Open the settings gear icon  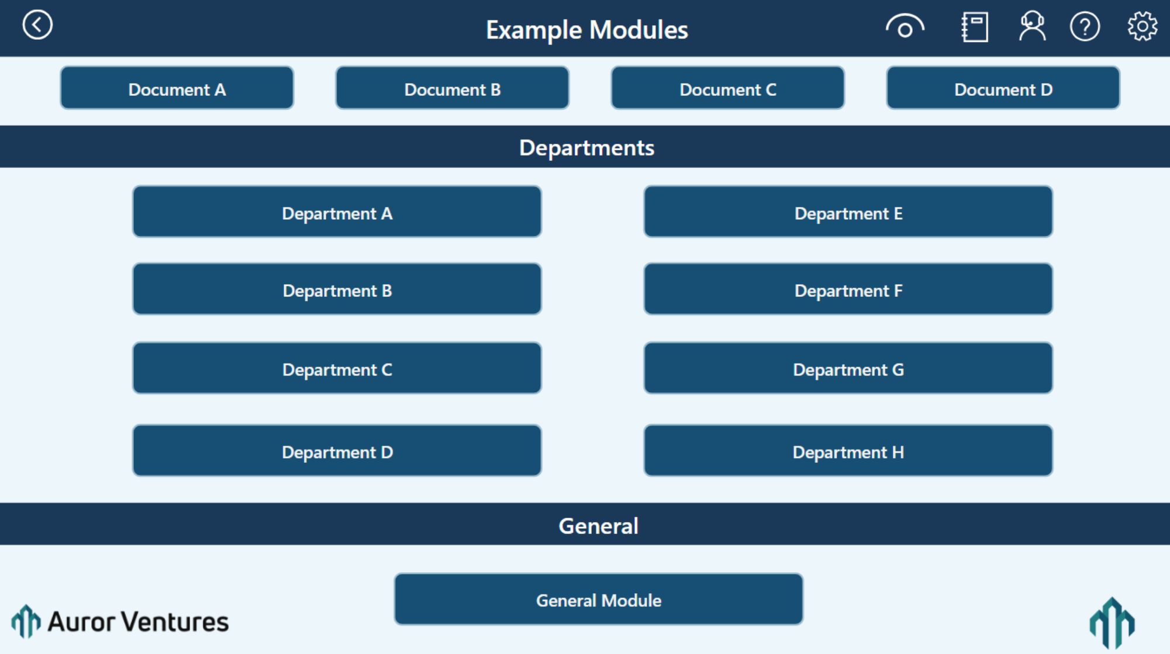(1142, 27)
